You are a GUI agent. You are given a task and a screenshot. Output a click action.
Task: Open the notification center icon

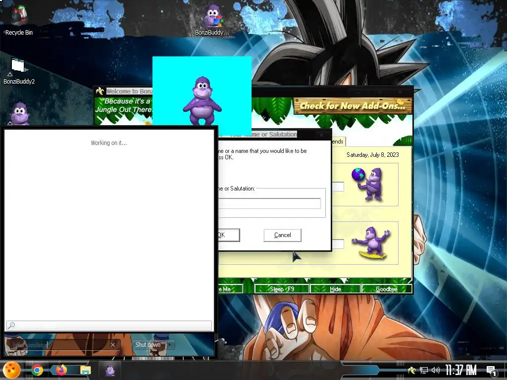[x=491, y=371]
